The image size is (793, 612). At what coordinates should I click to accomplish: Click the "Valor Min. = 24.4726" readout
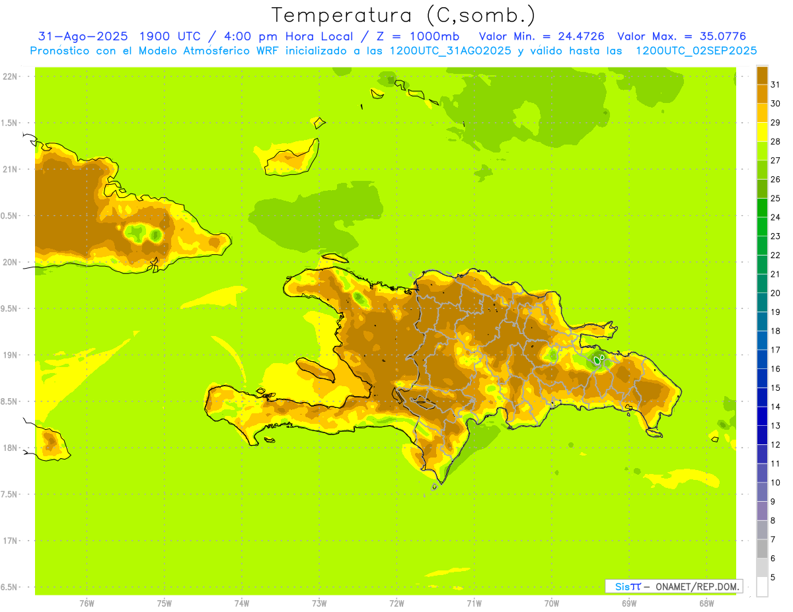click(542, 36)
